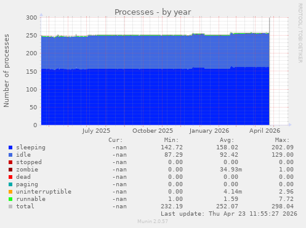
Task: Click the dead legend color swatch
Action: pos(10,177)
